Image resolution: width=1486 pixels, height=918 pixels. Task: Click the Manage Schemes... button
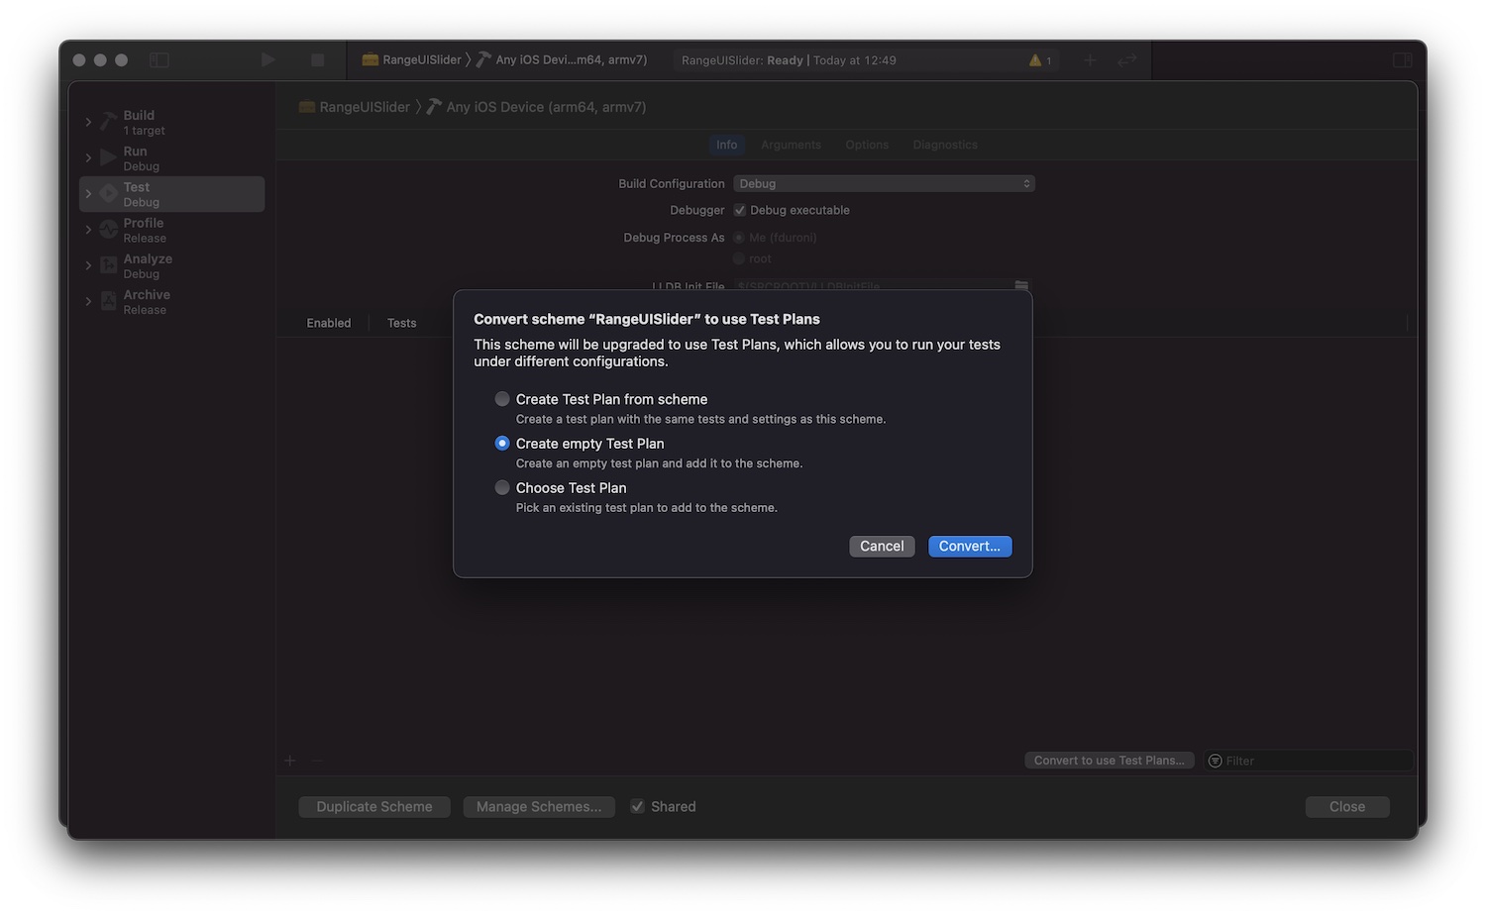point(539,807)
